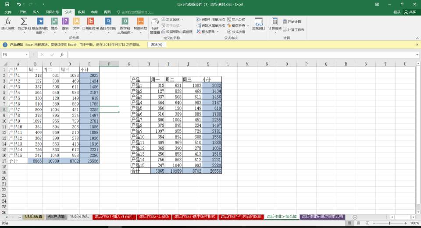Expand the Error Checking dropdown arrow
This screenshot has width=421, height=228.
(x=247, y=25)
